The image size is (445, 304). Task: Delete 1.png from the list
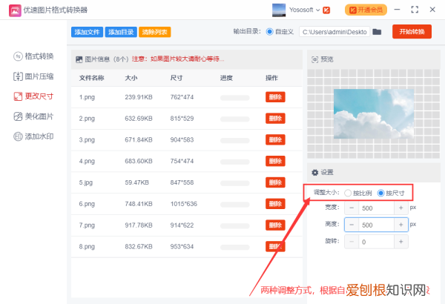click(275, 97)
